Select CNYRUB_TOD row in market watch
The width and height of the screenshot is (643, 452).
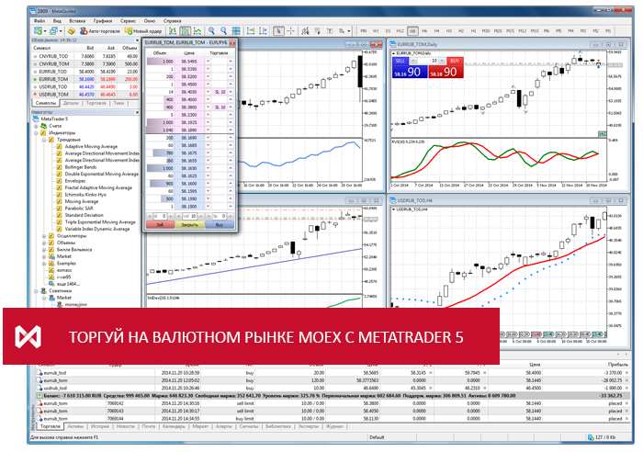point(85,56)
